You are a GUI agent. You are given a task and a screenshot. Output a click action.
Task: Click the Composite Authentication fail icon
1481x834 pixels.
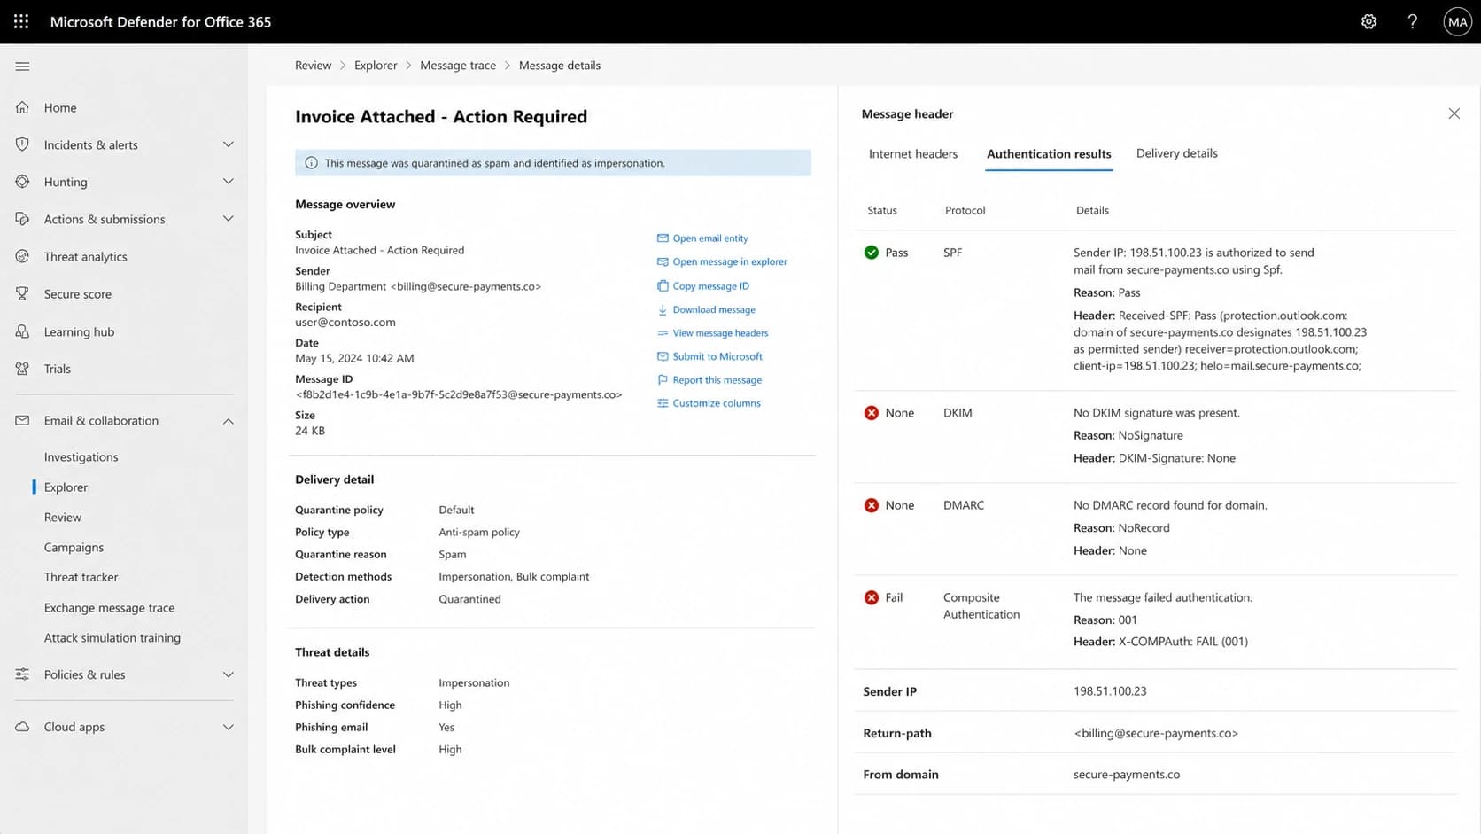click(x=872, y=597)
